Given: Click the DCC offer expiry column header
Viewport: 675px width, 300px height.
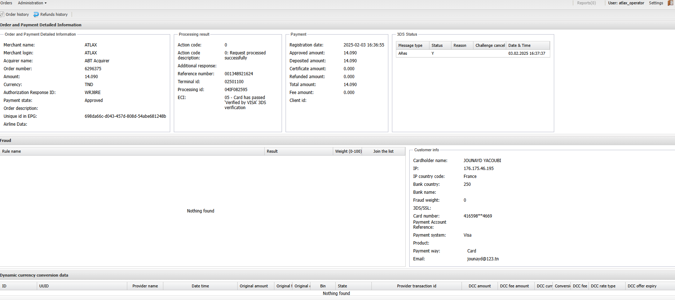Looking at the screenshot, I should click(x=642, y=286).
